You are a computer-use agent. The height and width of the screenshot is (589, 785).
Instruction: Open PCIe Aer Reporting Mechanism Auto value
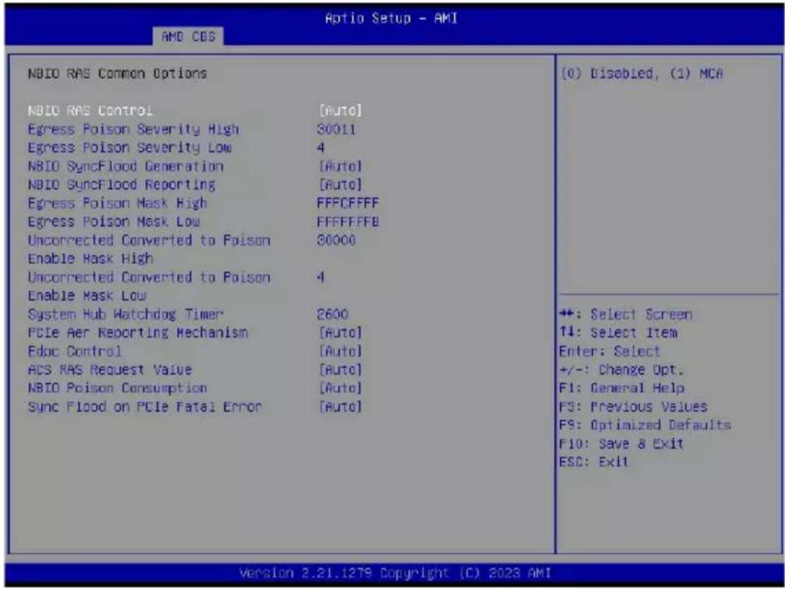pos(340,332)
